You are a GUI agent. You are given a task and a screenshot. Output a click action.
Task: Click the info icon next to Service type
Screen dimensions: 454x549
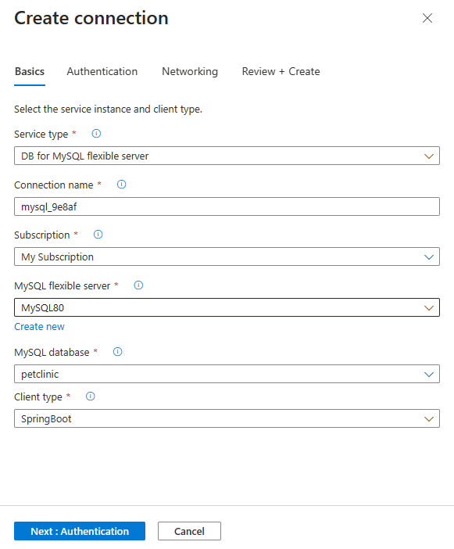point(96,134)
